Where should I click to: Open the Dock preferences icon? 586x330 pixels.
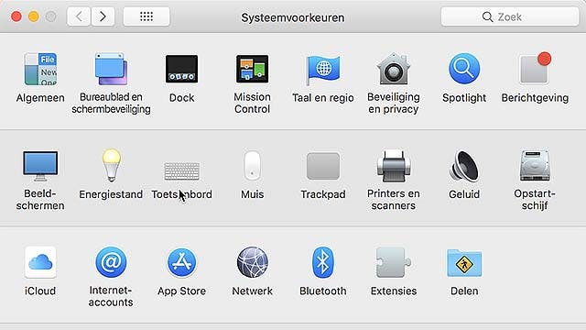tap(181, 70)
